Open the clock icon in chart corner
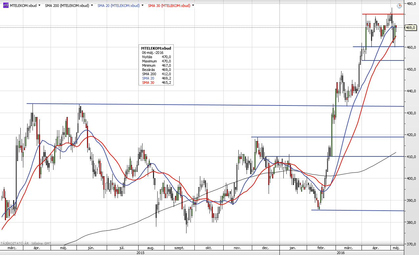 click(399, 6)
